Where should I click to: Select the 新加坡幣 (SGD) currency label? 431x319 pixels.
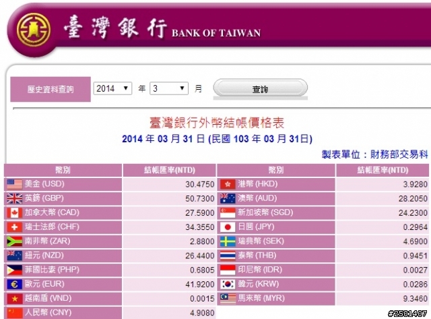pyautogui.click(x=265, y=212)
